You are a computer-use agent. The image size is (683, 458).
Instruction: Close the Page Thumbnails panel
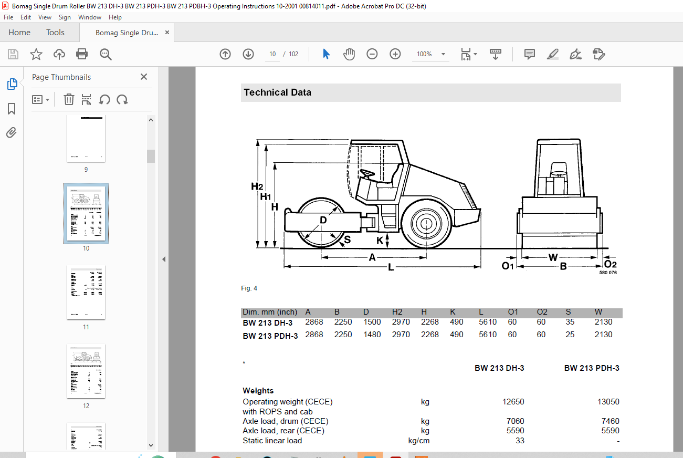pyautogui.click(x=144, y=77)
